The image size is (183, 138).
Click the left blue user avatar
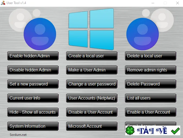(40, 34)
